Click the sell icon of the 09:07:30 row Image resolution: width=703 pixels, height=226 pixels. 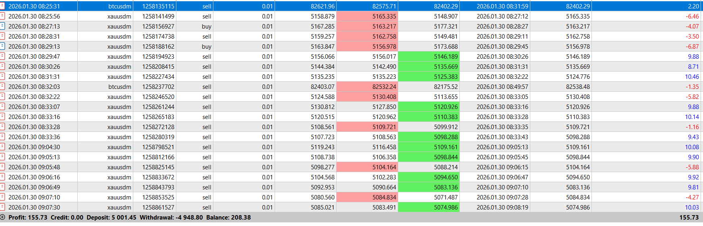2,207
